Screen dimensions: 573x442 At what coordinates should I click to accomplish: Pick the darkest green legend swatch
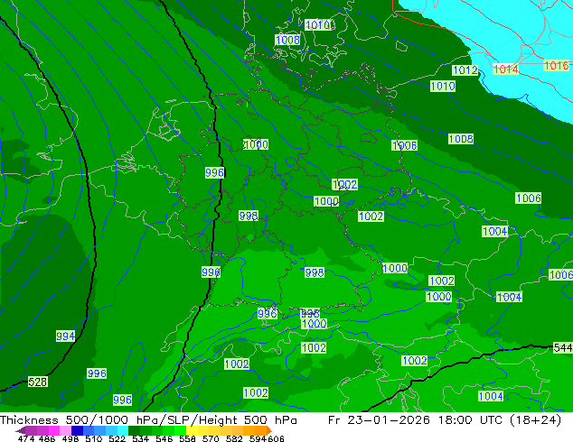point(135,430)
